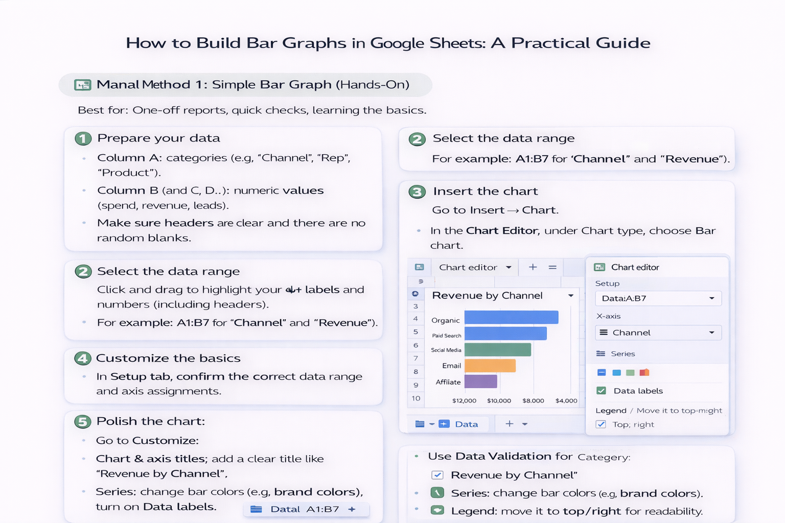
Task: Click the Organic category label
Action: click(446, 321)
